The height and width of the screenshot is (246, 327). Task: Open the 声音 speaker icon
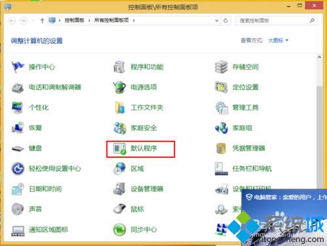[x=18, y=209]
